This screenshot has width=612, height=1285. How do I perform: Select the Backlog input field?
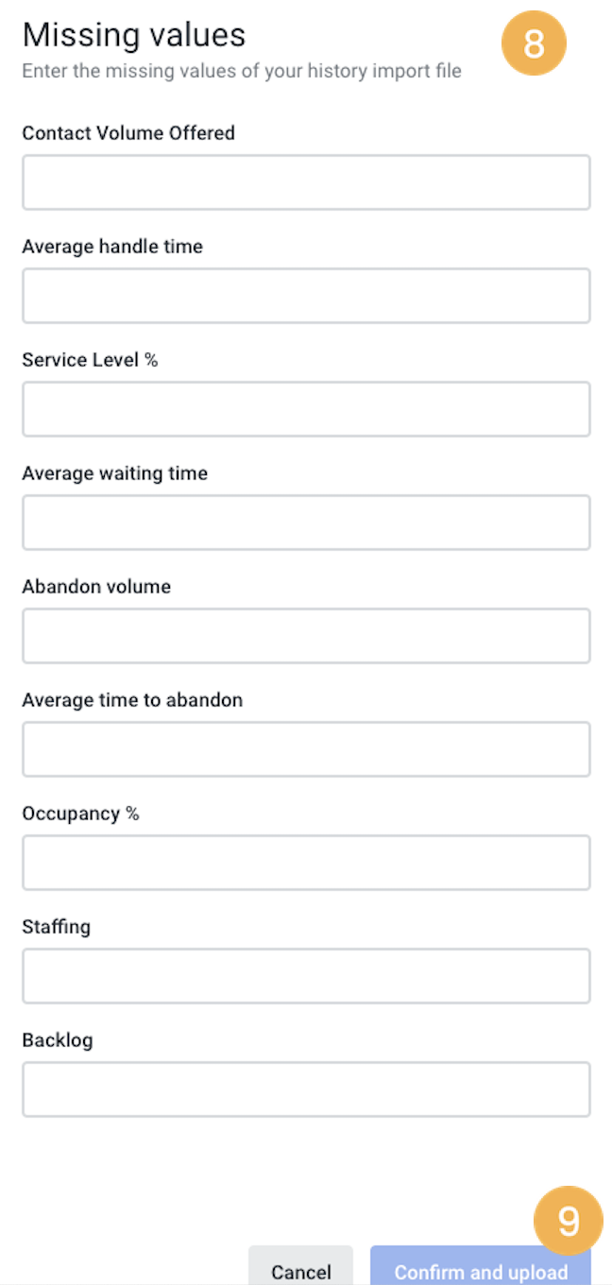(306, 1089)
